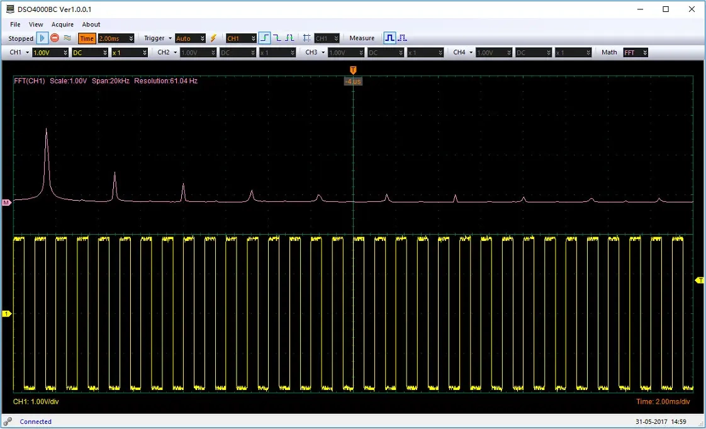706x429 pixels.
Task: Click the red Stop acquisition icon
Action: coord(55,38)
